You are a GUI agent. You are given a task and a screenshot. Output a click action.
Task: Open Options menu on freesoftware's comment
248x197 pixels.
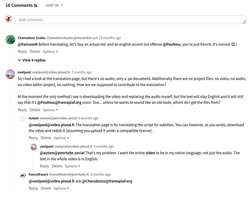tap(61, 188)
